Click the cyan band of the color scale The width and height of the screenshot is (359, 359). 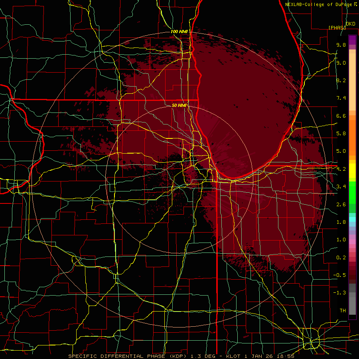coord(352,219)
